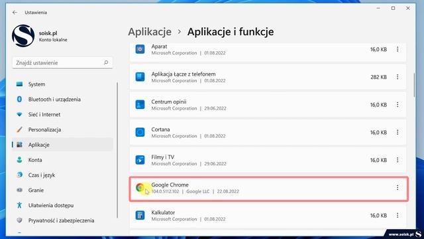The image size is (424, 239).
Task: Click the Aparat app icon
Action: pos(140,49)
